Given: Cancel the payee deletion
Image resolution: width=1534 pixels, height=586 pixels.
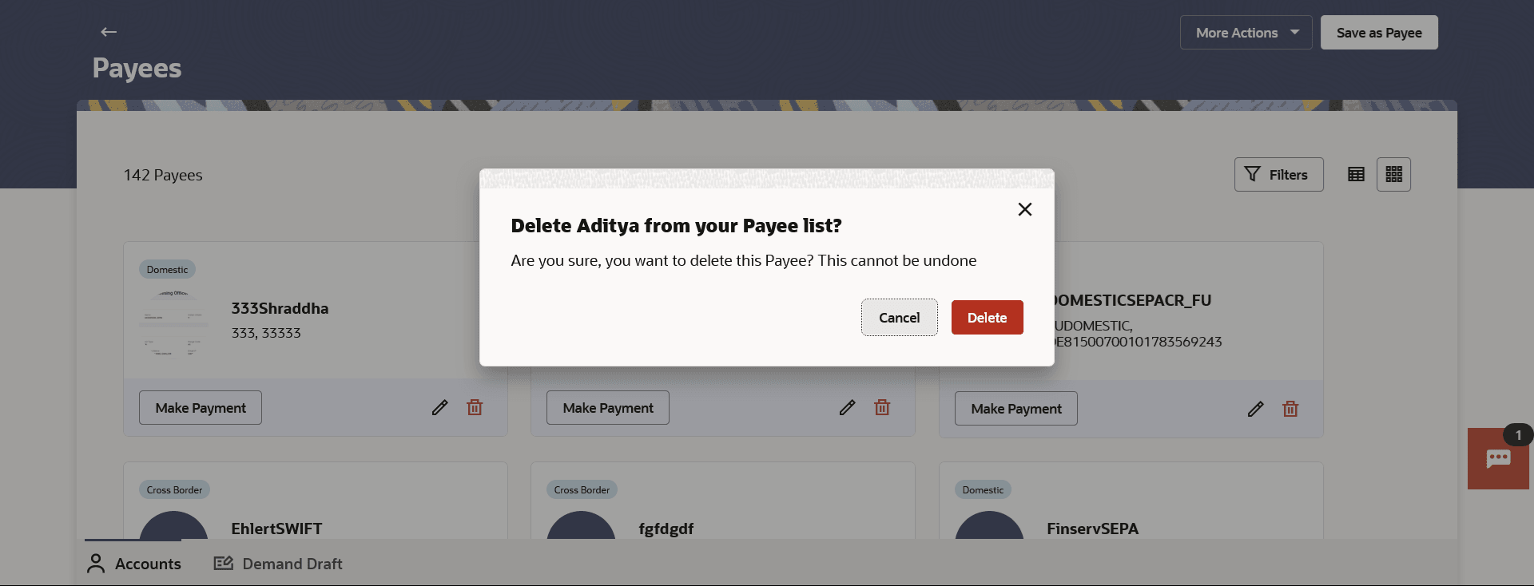Looking at the screenshot, I should pyautogui.click(x=899, y=318).
